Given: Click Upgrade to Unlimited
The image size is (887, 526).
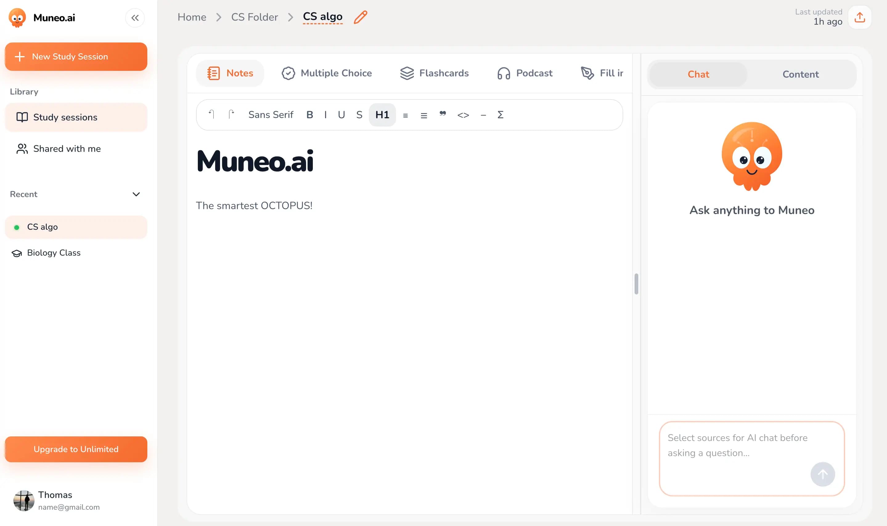Looking at the screenshot, I should click(x=76, y=449).
